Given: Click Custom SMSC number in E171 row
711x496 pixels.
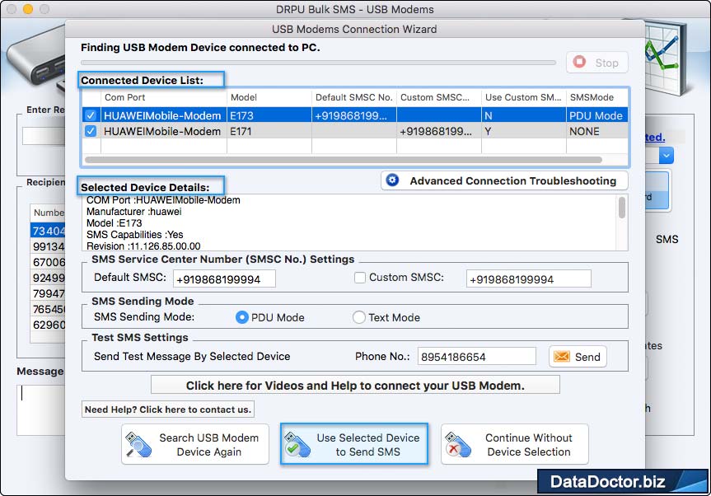Looking at the screenshot, I should pos(439,131).
